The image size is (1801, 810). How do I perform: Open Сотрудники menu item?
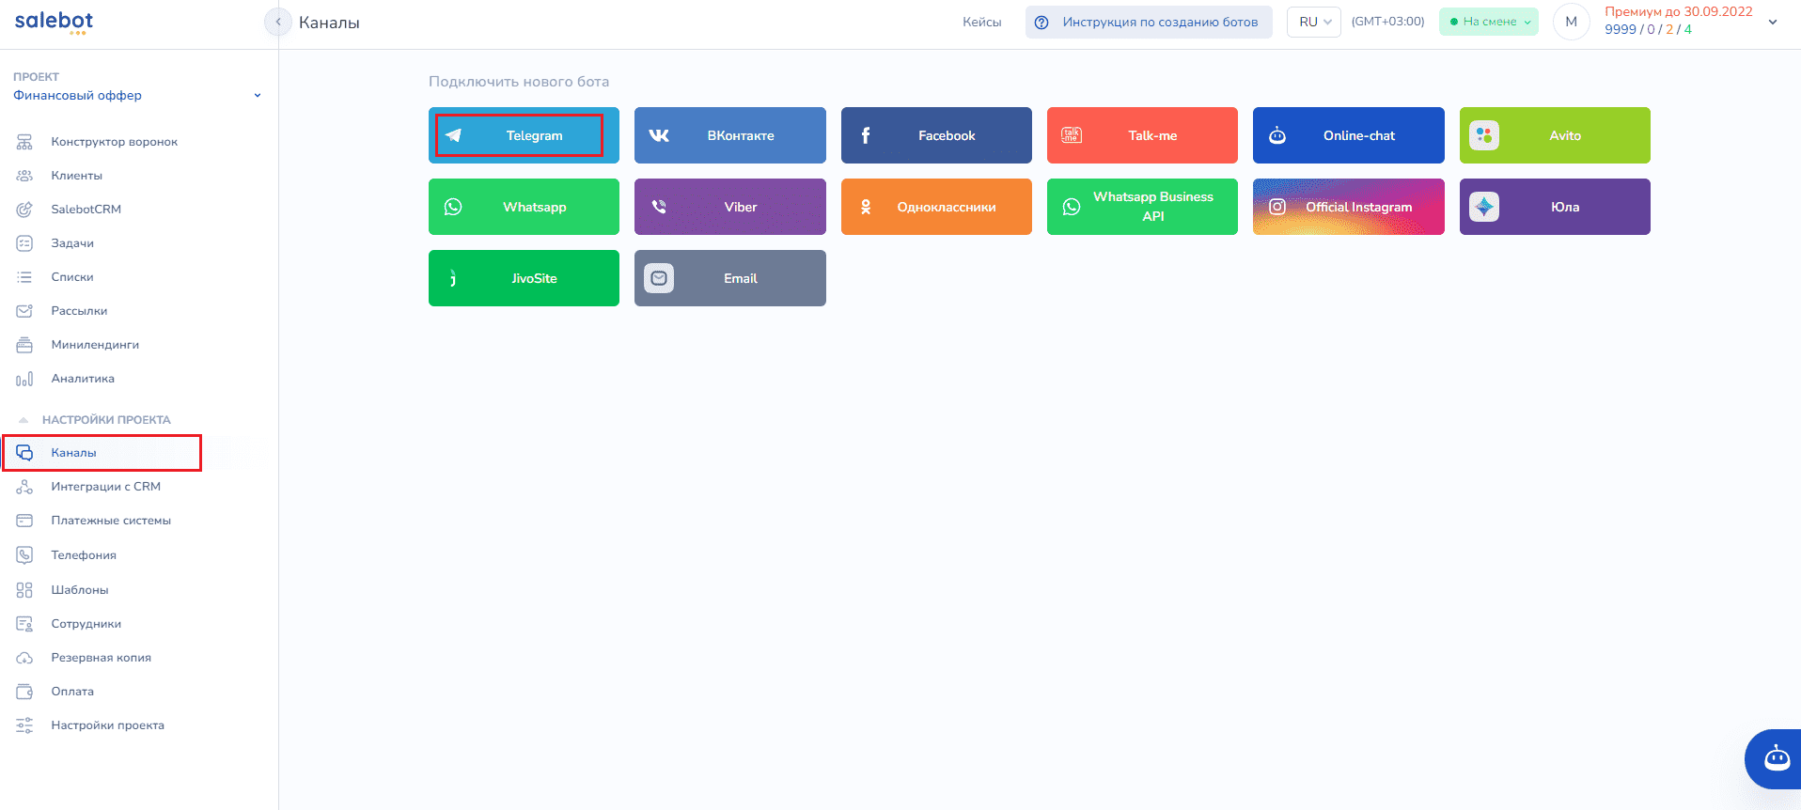(86, 624)
